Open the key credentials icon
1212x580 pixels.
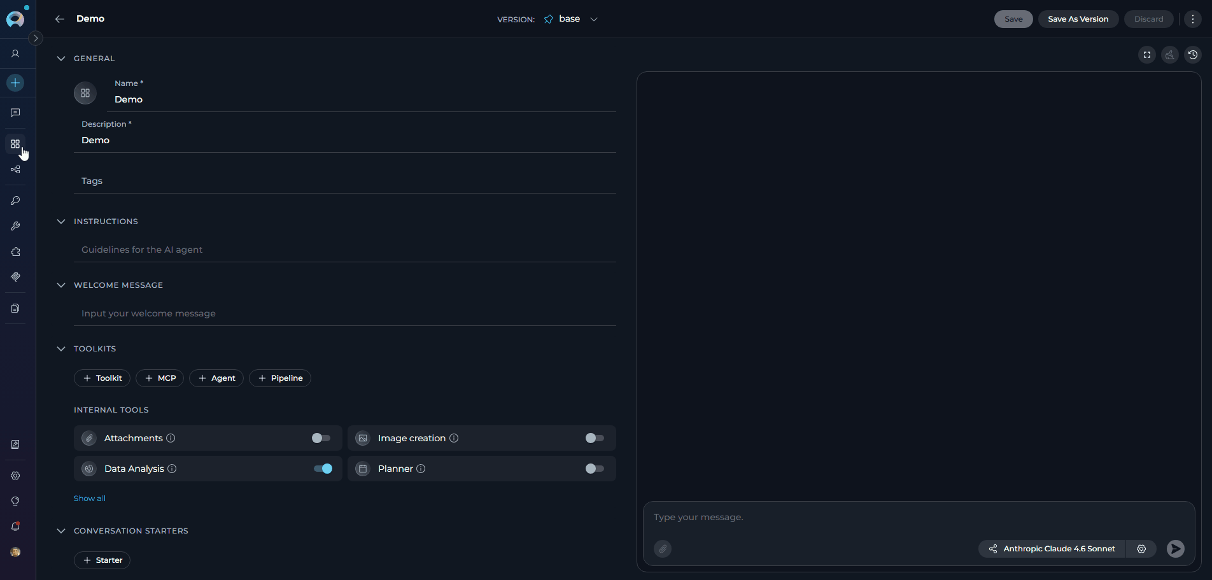tap(15, 201)
